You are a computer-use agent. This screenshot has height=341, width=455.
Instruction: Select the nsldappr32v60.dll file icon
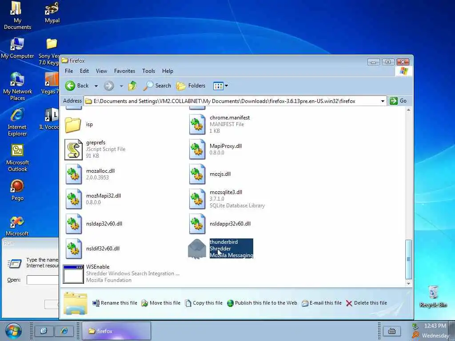tap(197, 224)
